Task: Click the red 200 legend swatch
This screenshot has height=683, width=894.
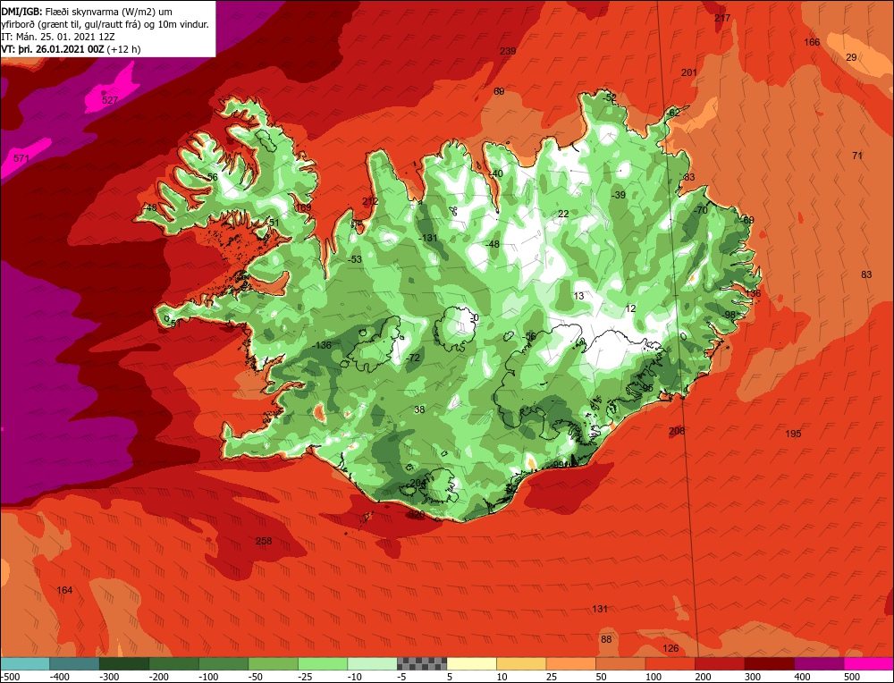Action: [720, 663]
